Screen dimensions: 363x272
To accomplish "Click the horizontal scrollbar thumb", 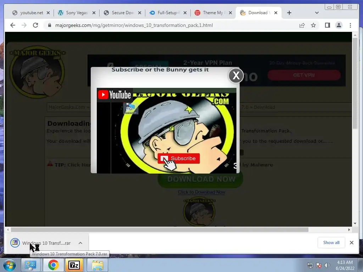I will [160, 229].
